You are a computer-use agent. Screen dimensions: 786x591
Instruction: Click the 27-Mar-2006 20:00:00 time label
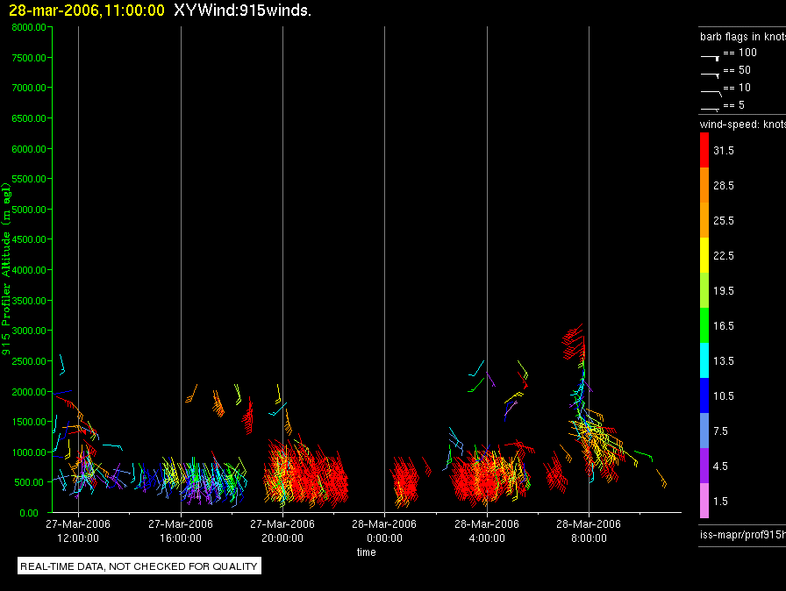tap(282, 530)
